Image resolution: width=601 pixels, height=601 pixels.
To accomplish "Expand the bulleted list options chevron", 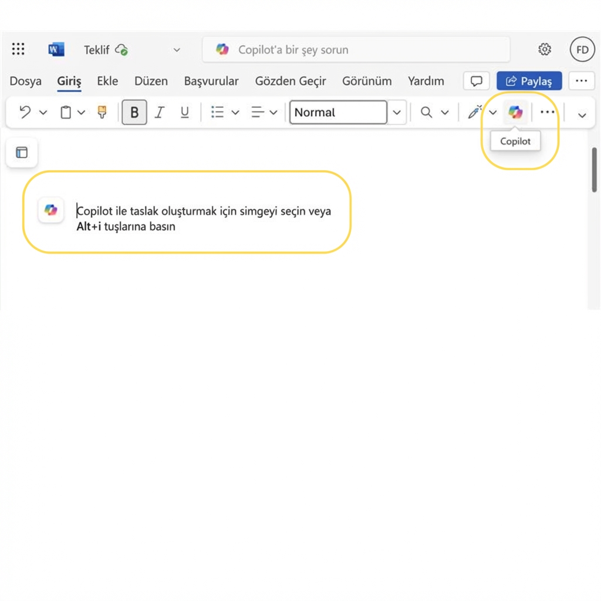I will tap(235, 112).
